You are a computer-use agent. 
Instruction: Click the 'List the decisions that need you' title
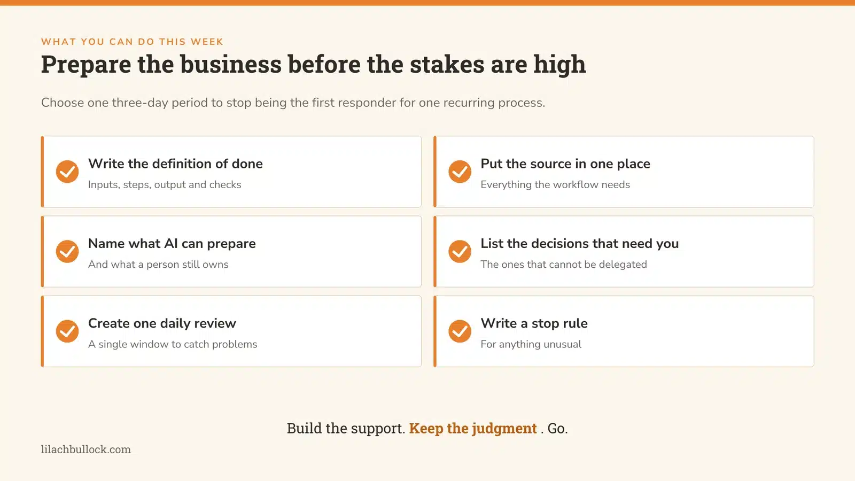(x=580, y=244)
